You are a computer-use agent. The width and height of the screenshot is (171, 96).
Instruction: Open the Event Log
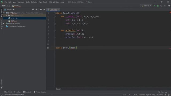click(163, 92)
